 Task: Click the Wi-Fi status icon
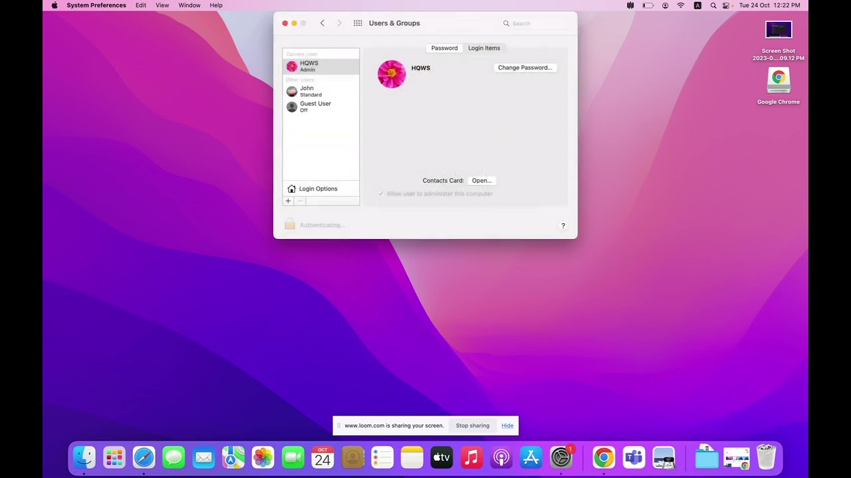pos(681,5)
